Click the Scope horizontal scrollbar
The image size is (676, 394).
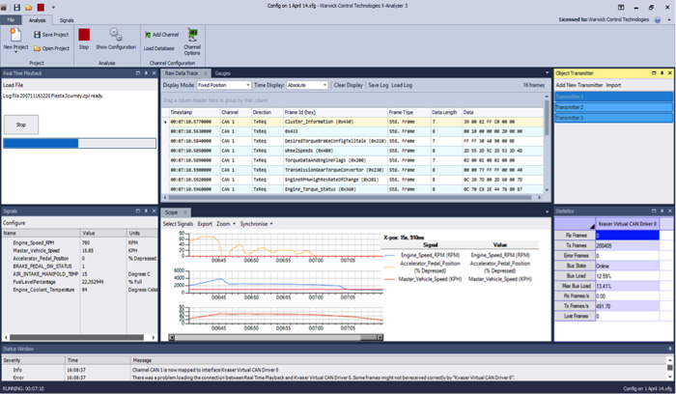(x=276, y=338)
